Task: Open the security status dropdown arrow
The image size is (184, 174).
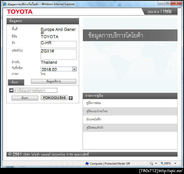Action: (x=156, y=164)
